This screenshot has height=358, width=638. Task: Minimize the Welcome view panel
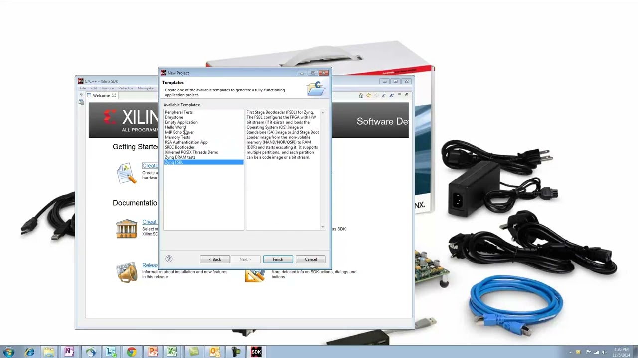pyautogui.click(x=399, y=94)
